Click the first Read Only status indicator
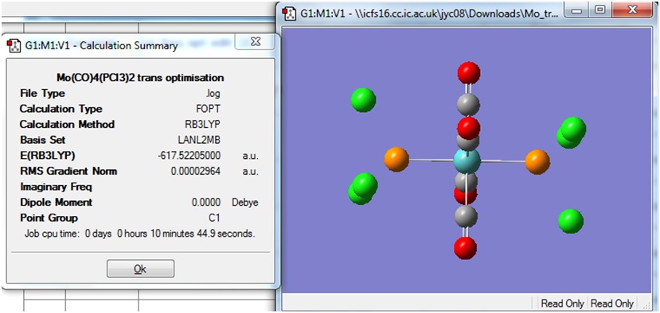 click(563, 303)
